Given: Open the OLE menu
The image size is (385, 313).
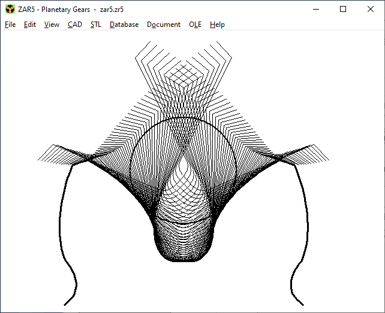Looking at the screenshot, I should 195,25.
